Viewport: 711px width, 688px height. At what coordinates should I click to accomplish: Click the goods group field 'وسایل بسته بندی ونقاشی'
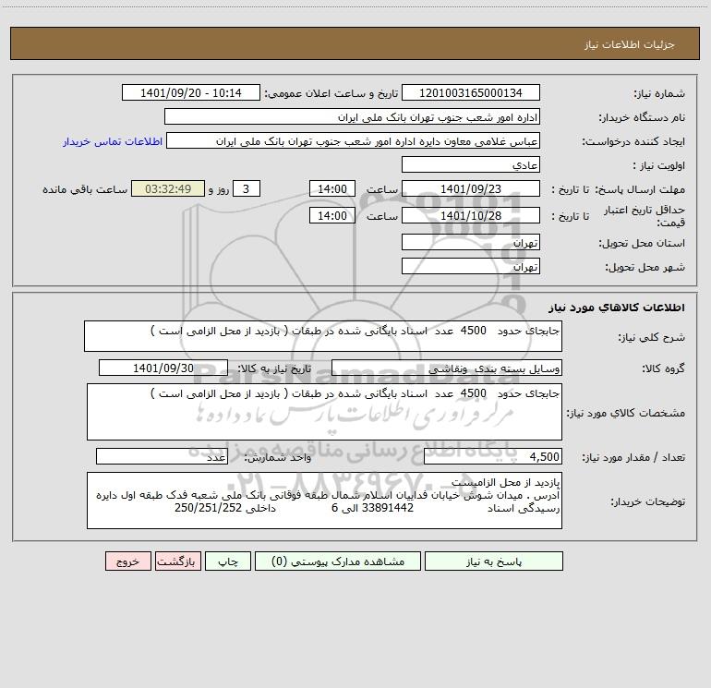pyautogui.click(x=447, y=368)
